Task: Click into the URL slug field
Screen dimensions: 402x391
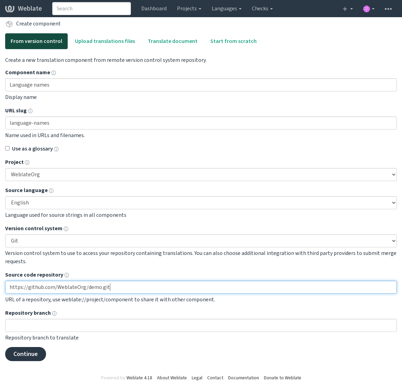Action: click(x=201, y=123)
